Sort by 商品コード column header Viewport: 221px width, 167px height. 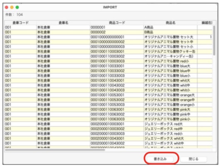click(117, 22)
